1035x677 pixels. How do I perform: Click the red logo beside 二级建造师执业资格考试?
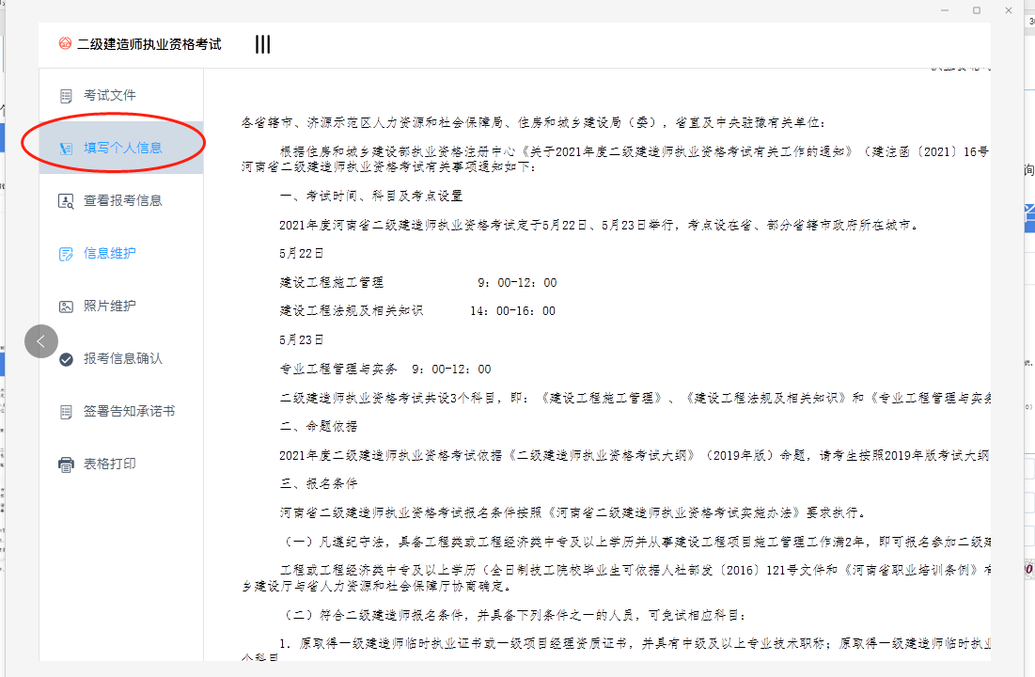click(x=65, y=44)
